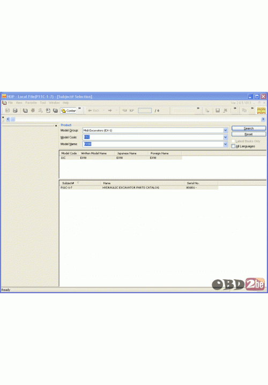Select the P11C-1-7 parts catalog row
Screen dimensions: 268x385
point(139,187)
